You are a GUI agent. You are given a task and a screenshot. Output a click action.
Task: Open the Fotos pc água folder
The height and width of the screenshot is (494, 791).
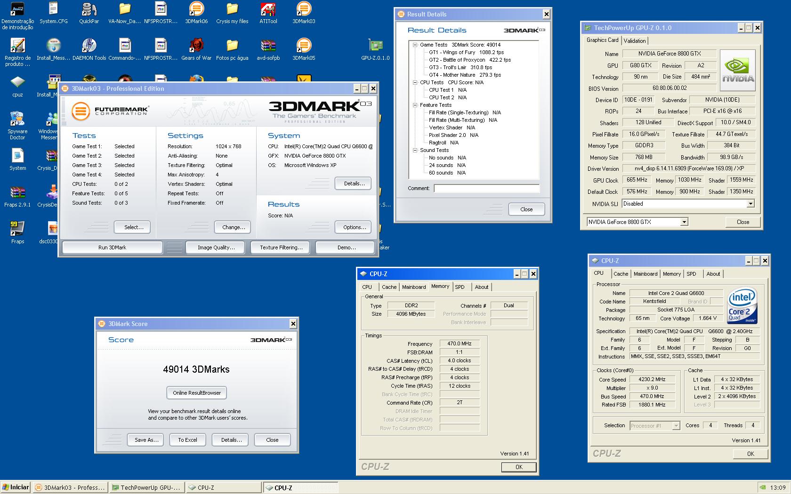[232, 49]
